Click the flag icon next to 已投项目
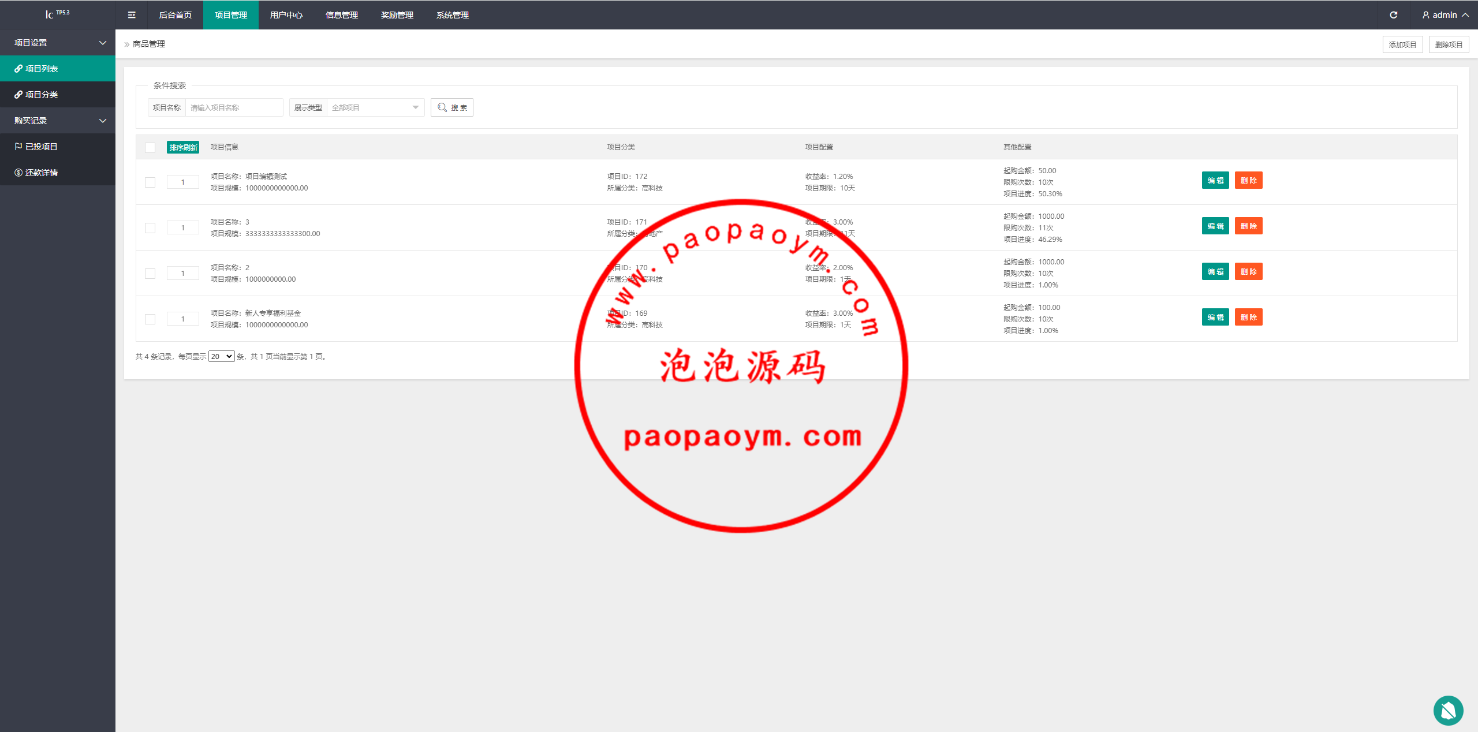This screenshot has width=1478, height=732. (18, 147)
